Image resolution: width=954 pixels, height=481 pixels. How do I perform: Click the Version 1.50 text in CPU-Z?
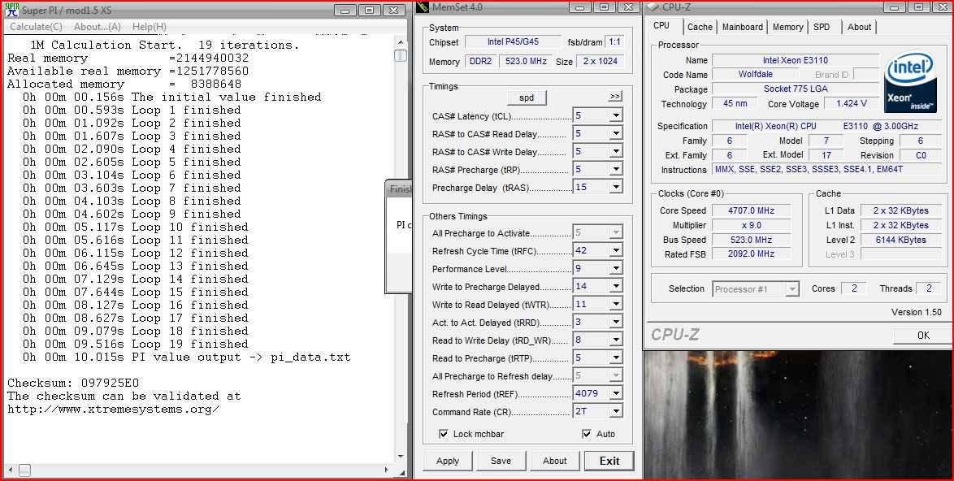tap(917, 312)
